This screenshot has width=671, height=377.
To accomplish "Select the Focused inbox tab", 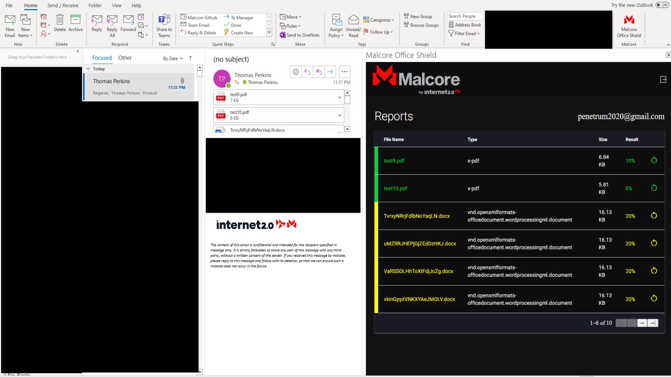I will [102, 58].
